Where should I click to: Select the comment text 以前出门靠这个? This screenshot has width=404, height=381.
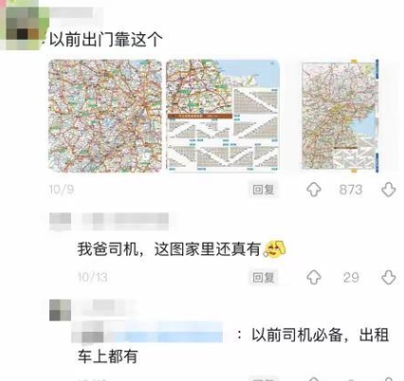pos(106,40)
